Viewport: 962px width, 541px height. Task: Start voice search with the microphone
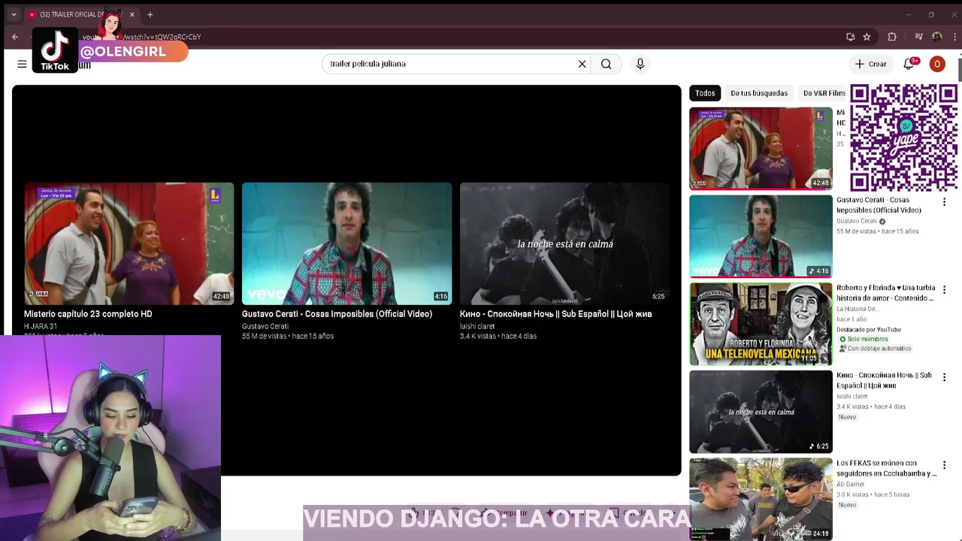(640, 64)
